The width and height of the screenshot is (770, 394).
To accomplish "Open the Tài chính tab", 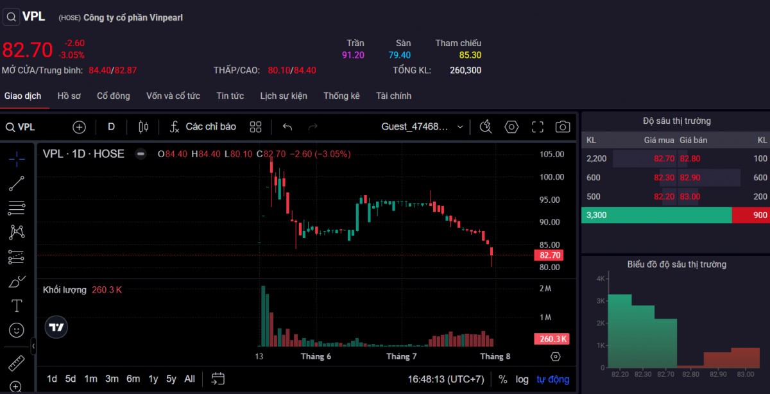I will 393,96.
